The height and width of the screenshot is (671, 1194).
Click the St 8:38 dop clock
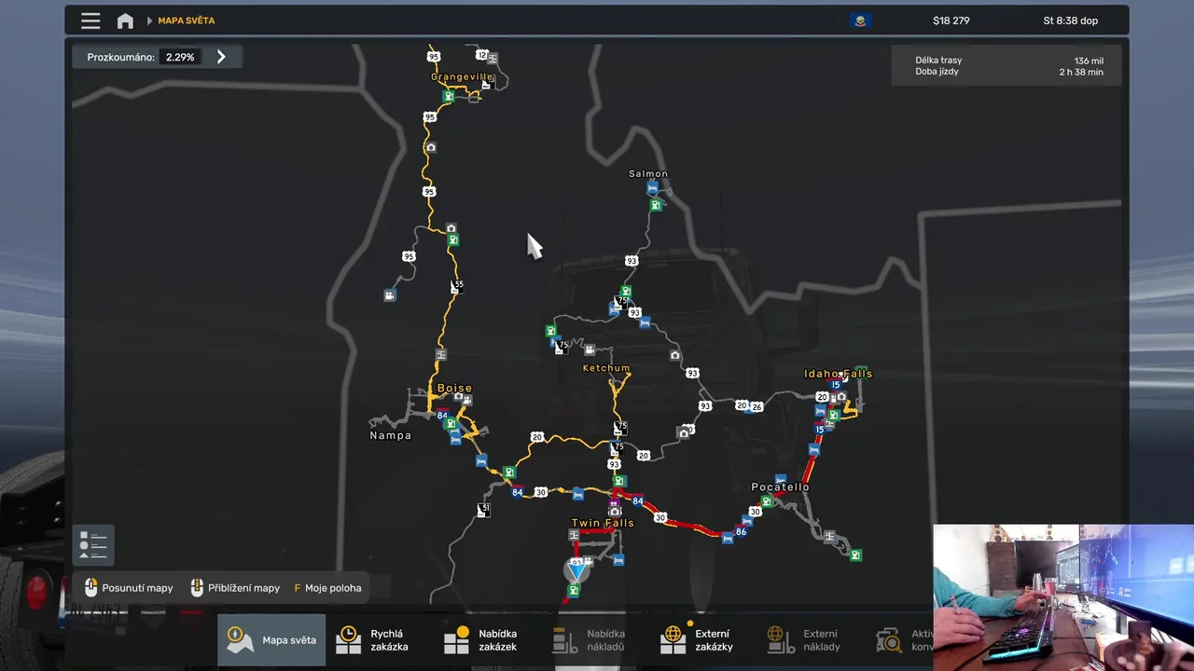click(x=1070, y=21)
